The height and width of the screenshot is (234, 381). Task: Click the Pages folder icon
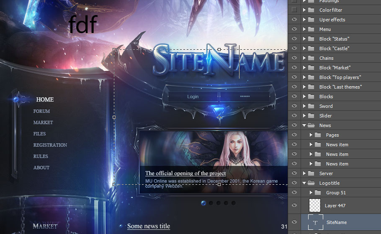click(x=318, y=135)
